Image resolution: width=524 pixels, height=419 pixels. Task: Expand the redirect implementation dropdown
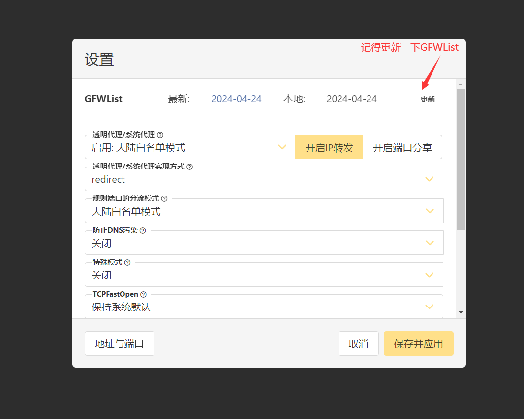click(264, 179)
